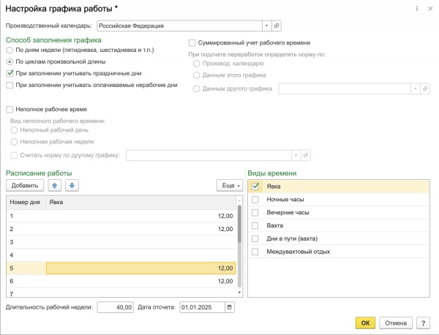Select По дням недели fill method
Image resolution: width=439 pixels, height=335 pixels.
point(10,50)
